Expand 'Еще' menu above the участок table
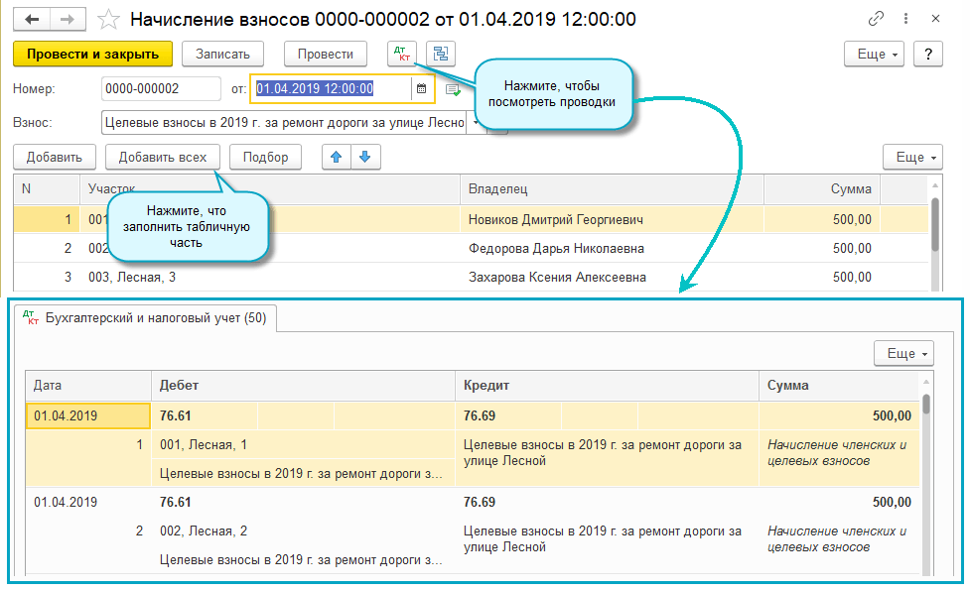 (x=912, y=157)
